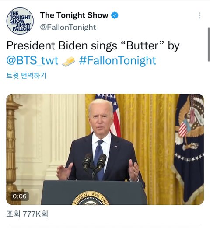The height and width of the screenshot is (231, 210).
Task: Open the @BTS_twt mention
Action: click(x=32, y=61)
